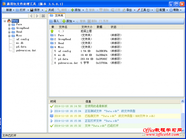Viewport: 186px width, 139px height.
Task: Click the 信息 column header in log panel
Action: tap(132, 101)
